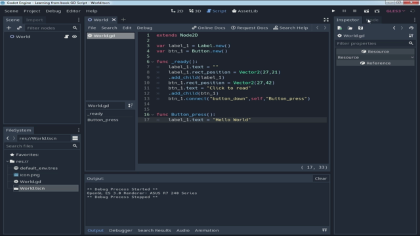Open the Audio bottom panel
This screenshot has height=236, width=420.
click(x=183, y=230)
